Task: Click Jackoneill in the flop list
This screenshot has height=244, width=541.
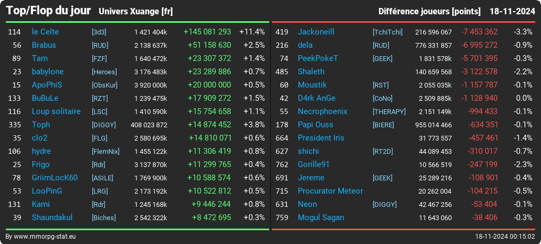Action: point(316,32)
